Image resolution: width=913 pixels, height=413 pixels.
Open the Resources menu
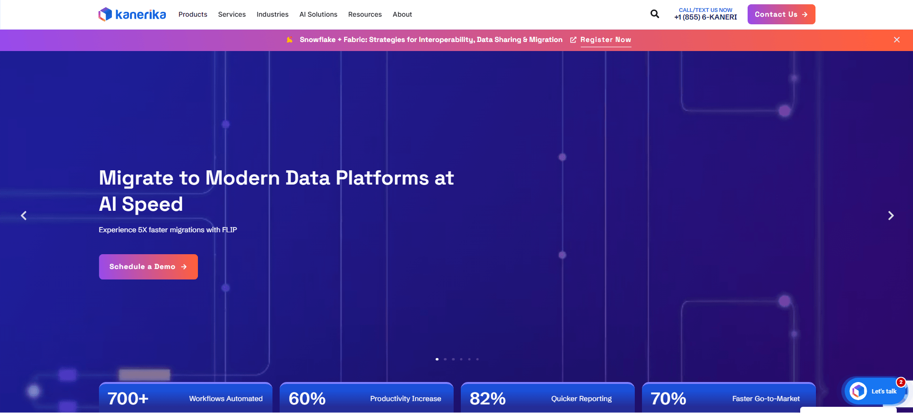coord(365,14)
